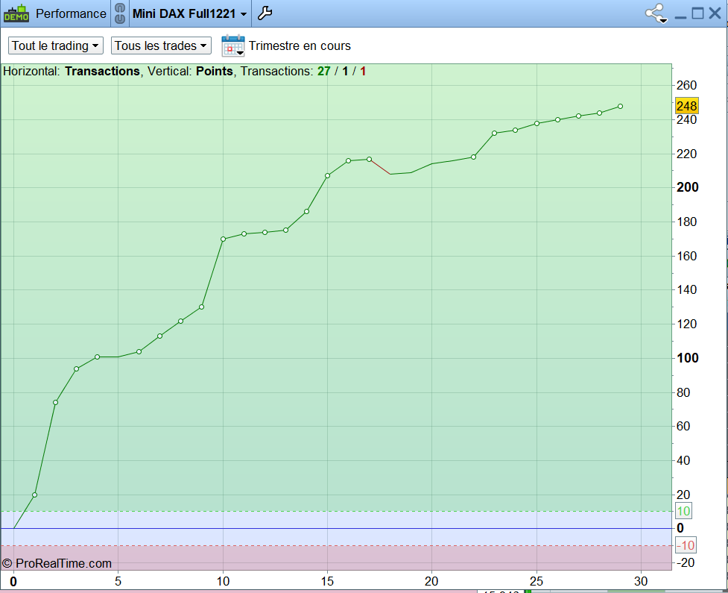Minimize the Performance window
Viewport: 728px width, 593px height.
pyautogui.click(x=680, y=16)
